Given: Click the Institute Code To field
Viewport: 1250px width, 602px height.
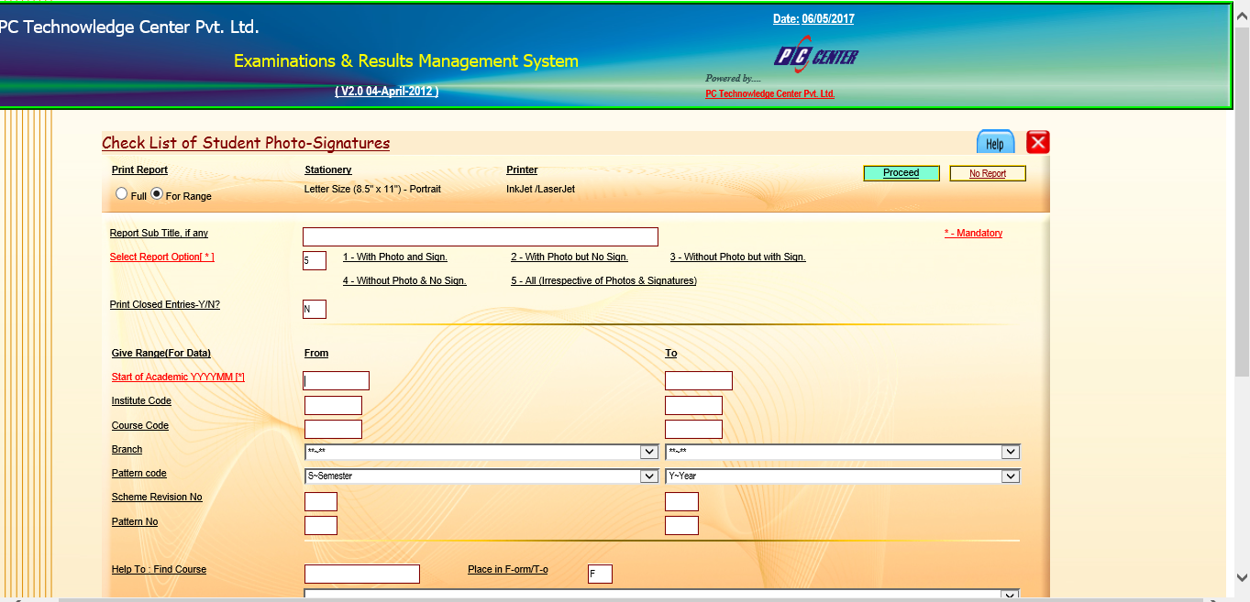Looking at the screenshot, I should tap(693, 405).
